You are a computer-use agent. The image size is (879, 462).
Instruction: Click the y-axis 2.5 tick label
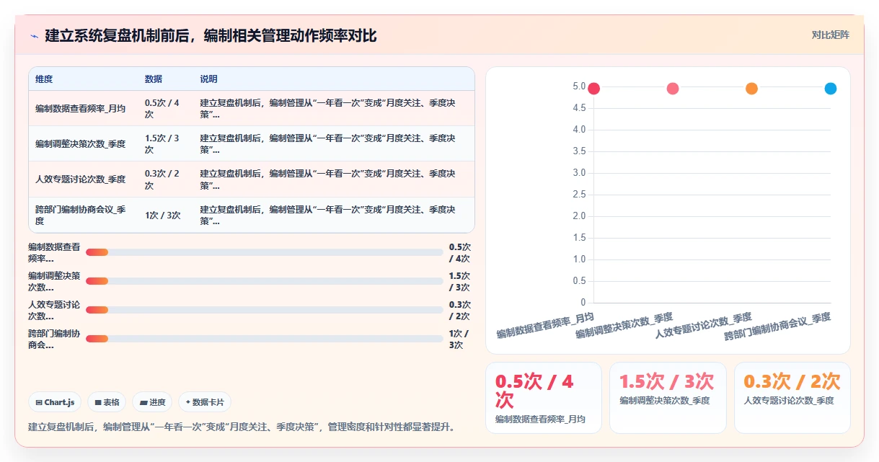579,195
